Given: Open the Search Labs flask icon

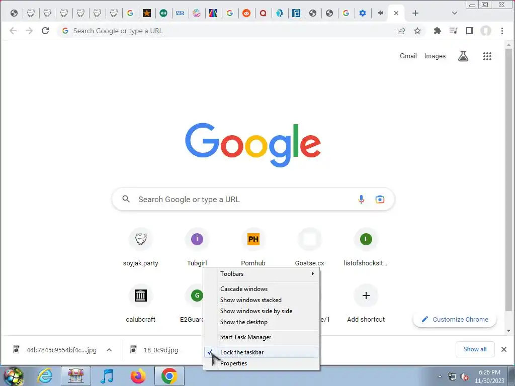Looking at the screenshot, I should coord(463,56).
